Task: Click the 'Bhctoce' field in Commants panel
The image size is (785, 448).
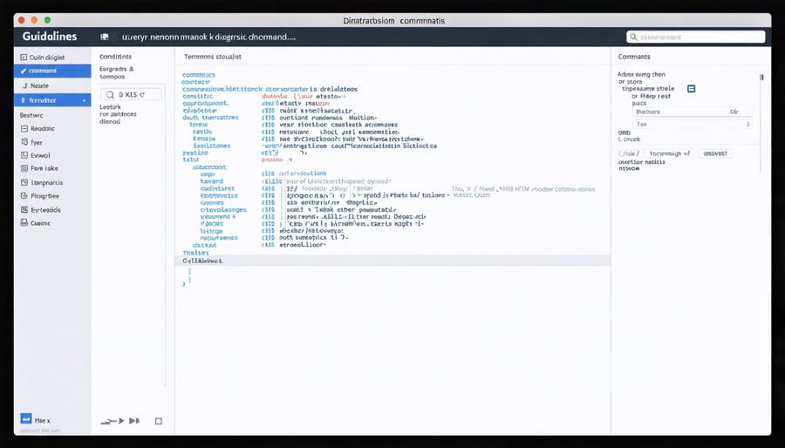Action: (692, 112)
